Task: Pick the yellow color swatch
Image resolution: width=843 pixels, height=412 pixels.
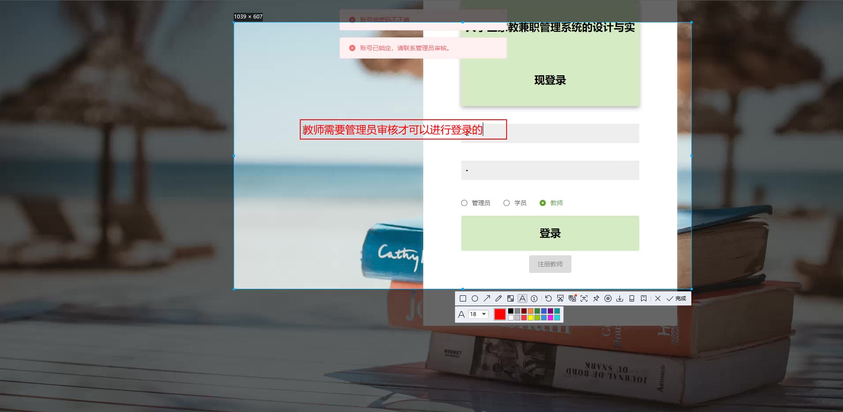Action: pos(531,317)
